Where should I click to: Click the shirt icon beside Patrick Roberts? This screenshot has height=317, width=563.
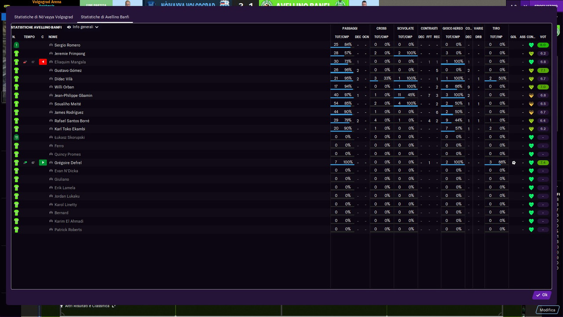pos(16,229)
